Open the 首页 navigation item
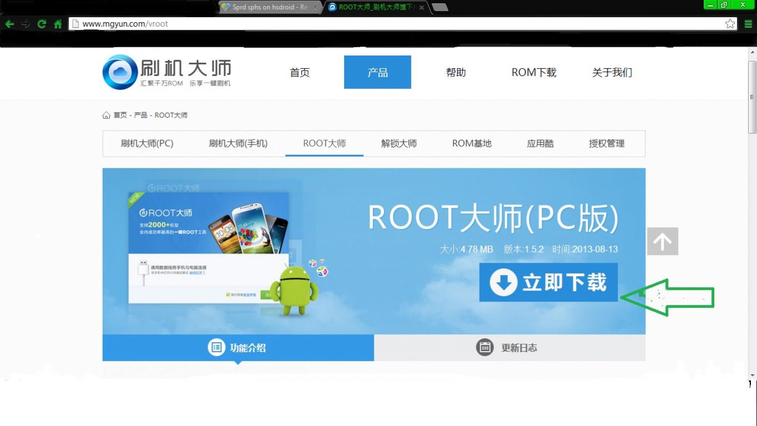The height and width of the screenshot is (426, 757). pyautogui.click(x=300, y=72)
